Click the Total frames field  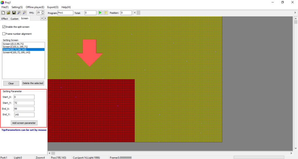(91, 13)
